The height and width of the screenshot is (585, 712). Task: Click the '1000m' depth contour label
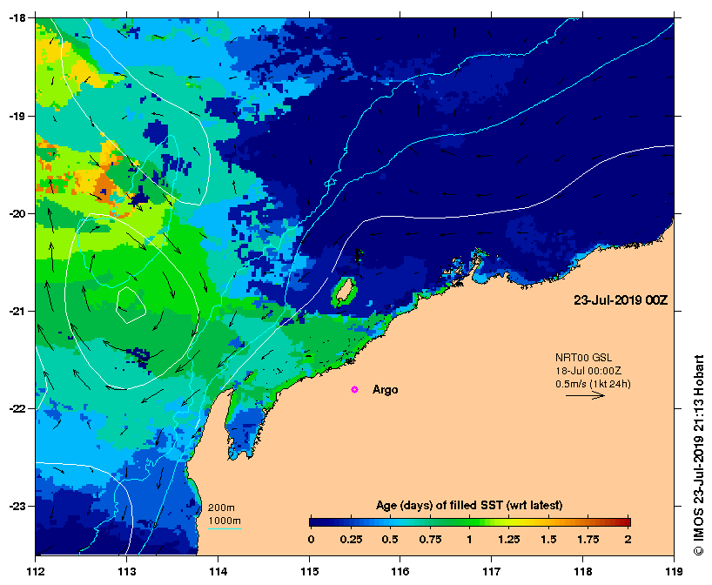225,521
